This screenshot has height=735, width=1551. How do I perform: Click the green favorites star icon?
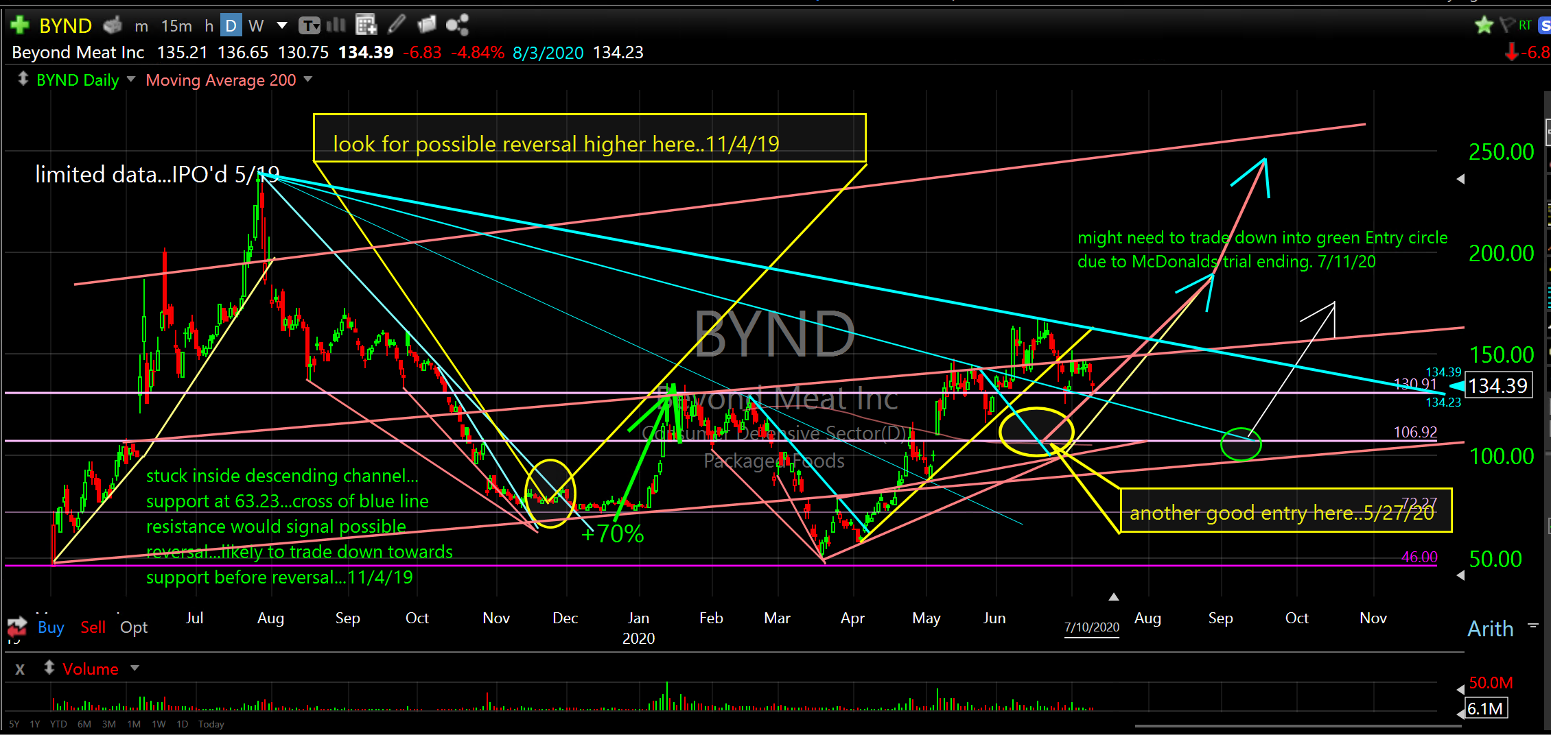[x=1484, y=25]
